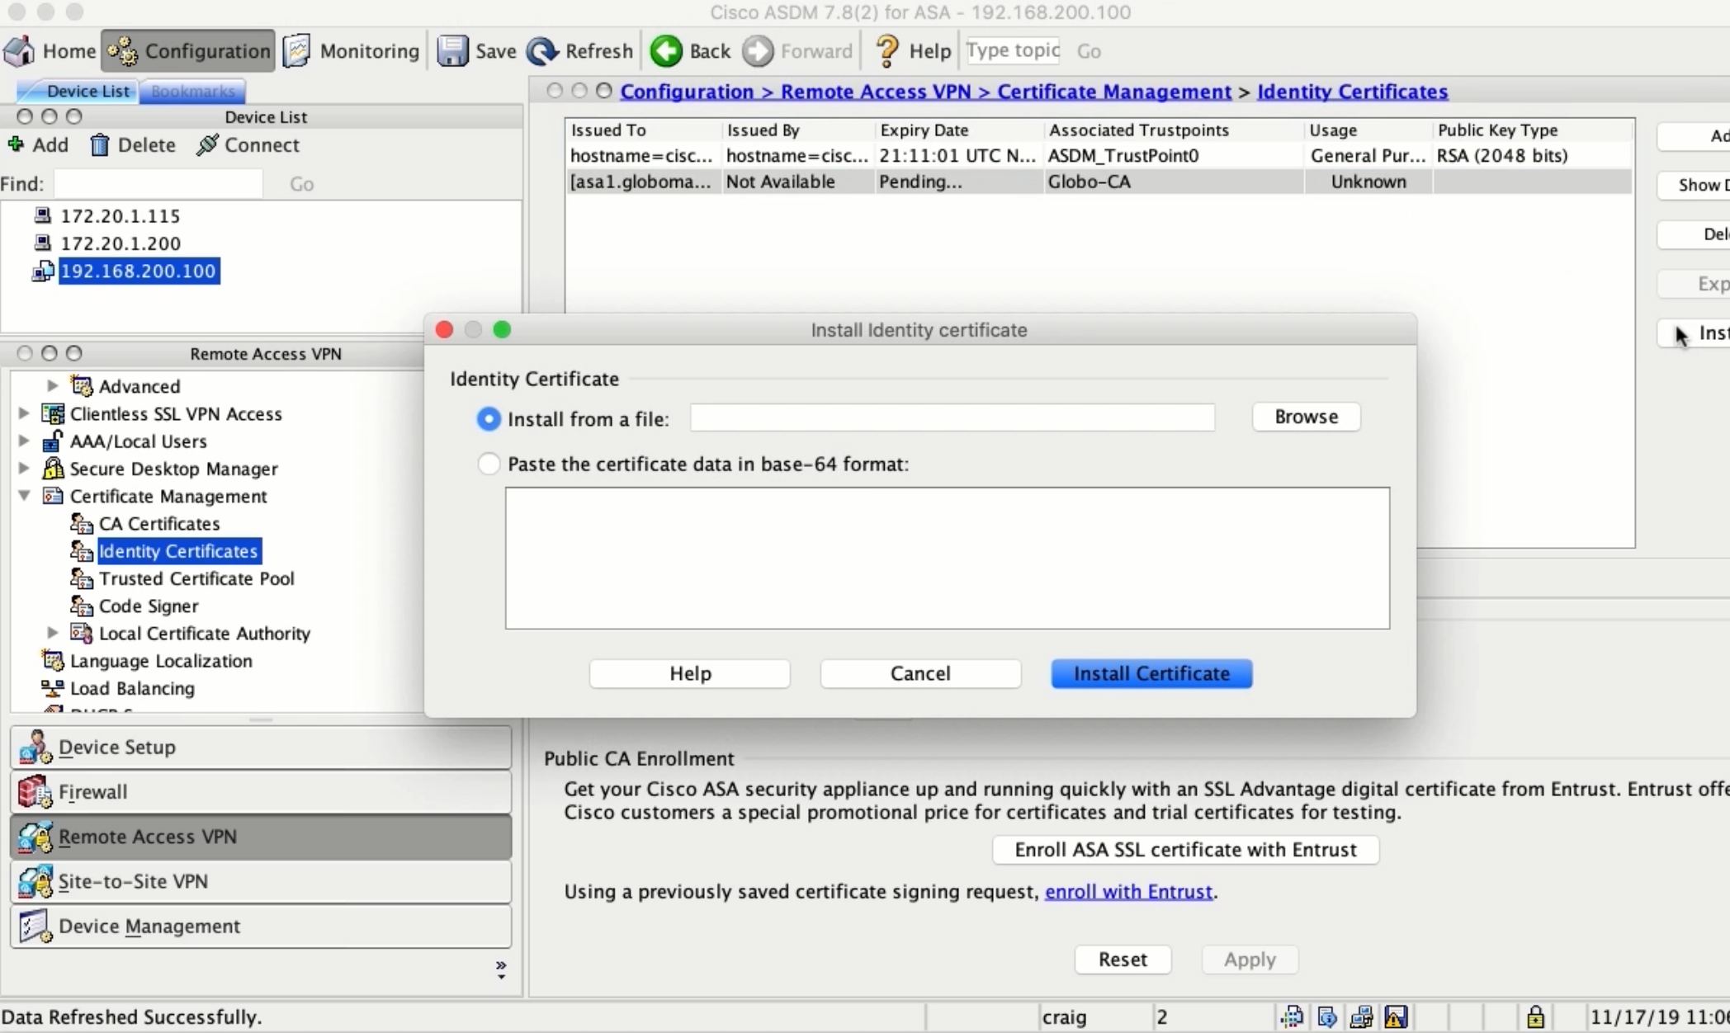Click the Firewall section icon

[35, 792]
